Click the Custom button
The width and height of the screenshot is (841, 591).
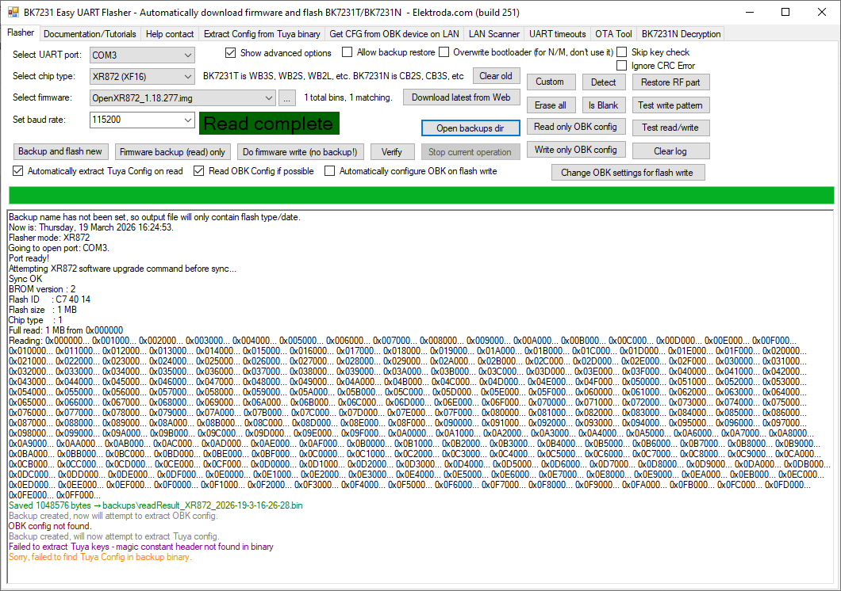pos(550,82)
